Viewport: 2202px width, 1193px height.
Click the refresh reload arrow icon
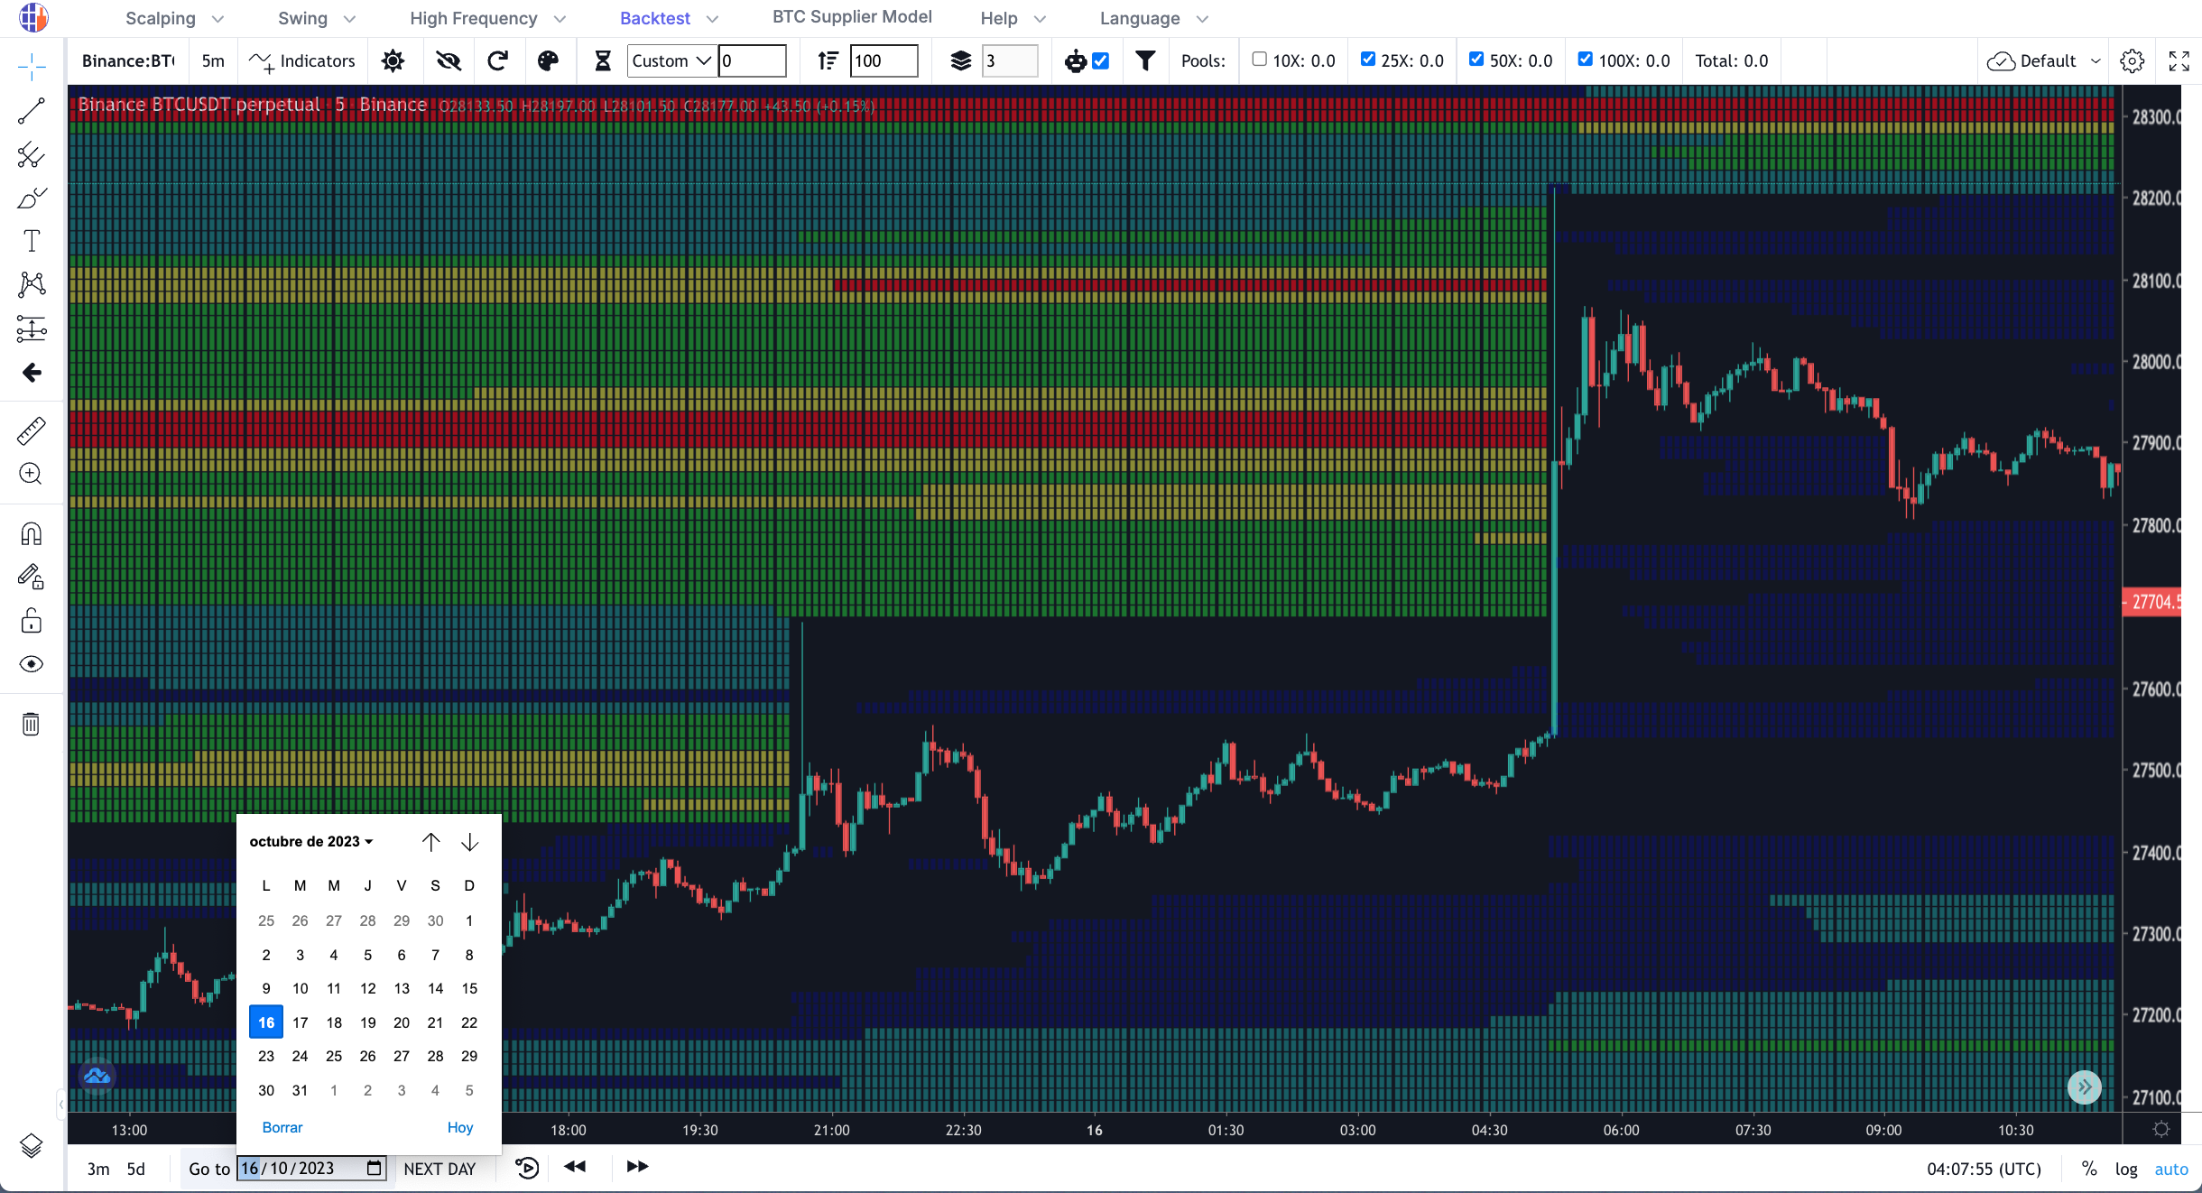click(497, 60)
